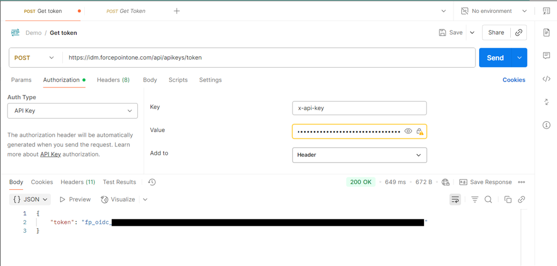Click the request URL input field
557x266 pixels.
[x=268, y=58]
